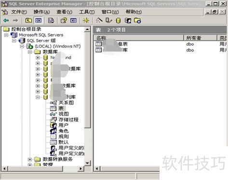The width and height of the screenshot is (228, 180).
Task: Select the 用户 users node
Action: (63, 125)
